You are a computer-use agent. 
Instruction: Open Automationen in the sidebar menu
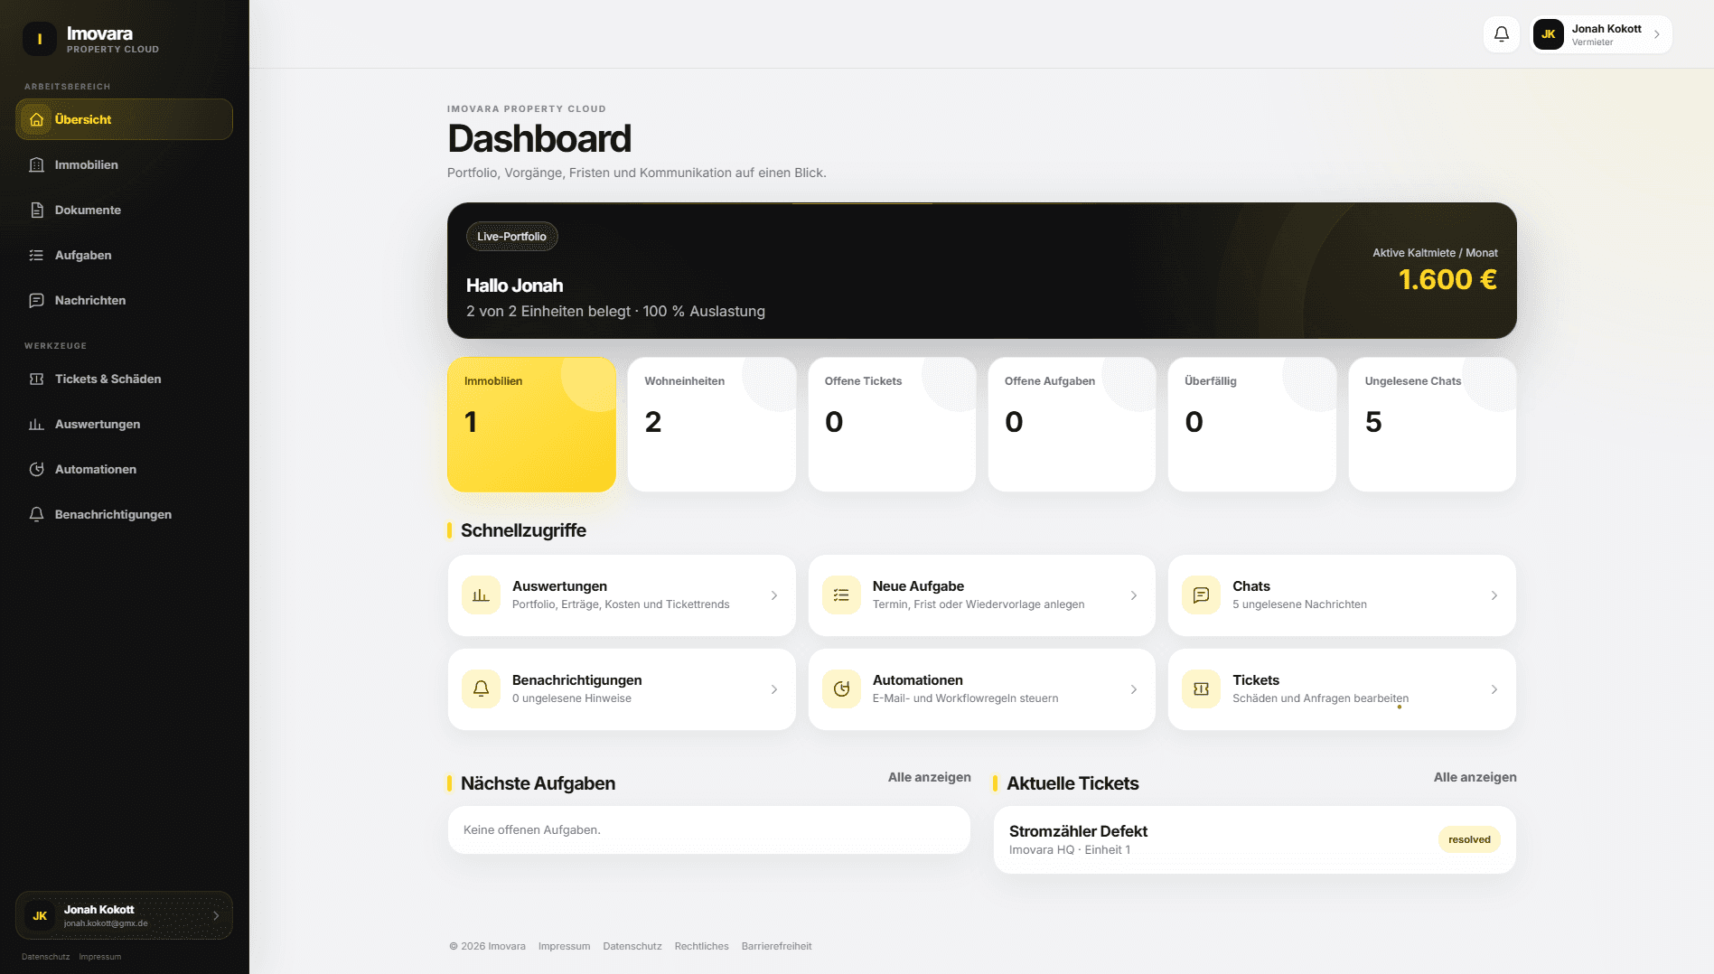124,469
